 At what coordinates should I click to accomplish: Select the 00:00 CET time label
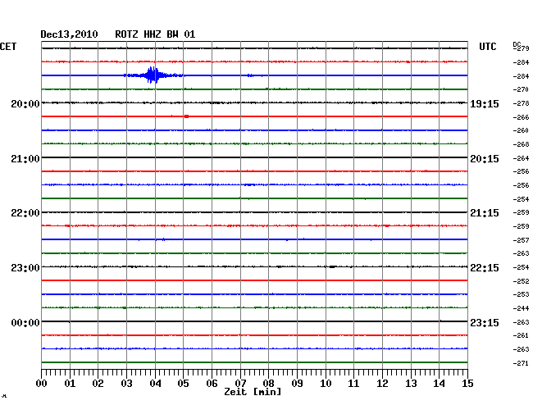25,322
